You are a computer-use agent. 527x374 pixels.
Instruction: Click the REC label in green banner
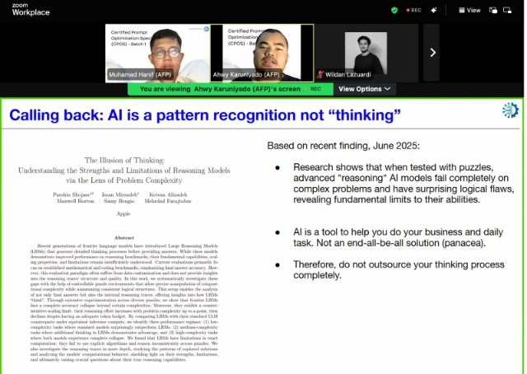[315, 89]
